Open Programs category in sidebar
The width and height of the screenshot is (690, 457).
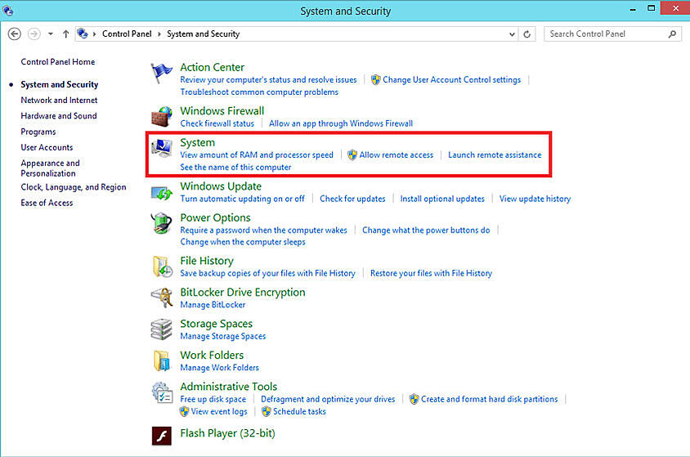[38, 132]
